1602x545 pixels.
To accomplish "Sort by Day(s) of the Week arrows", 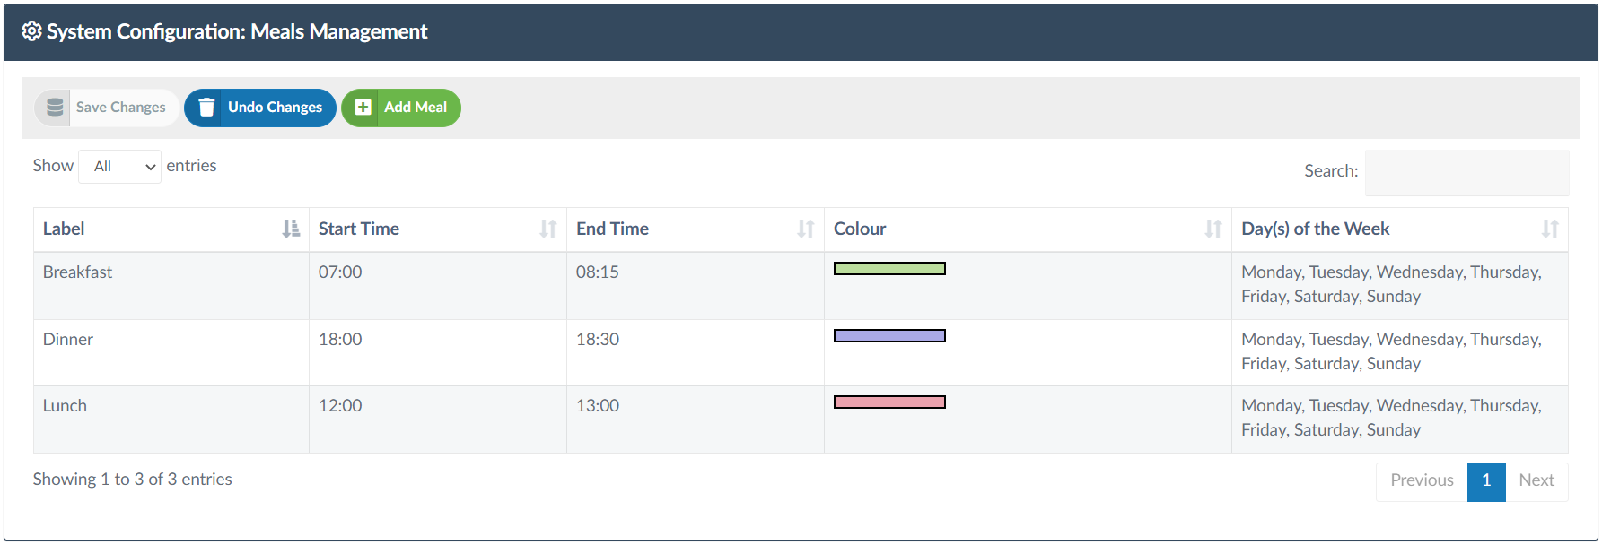I will [1550, 229].
